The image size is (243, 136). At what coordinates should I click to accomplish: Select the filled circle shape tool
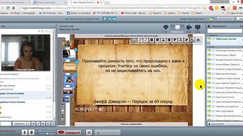tap(158, 40)
